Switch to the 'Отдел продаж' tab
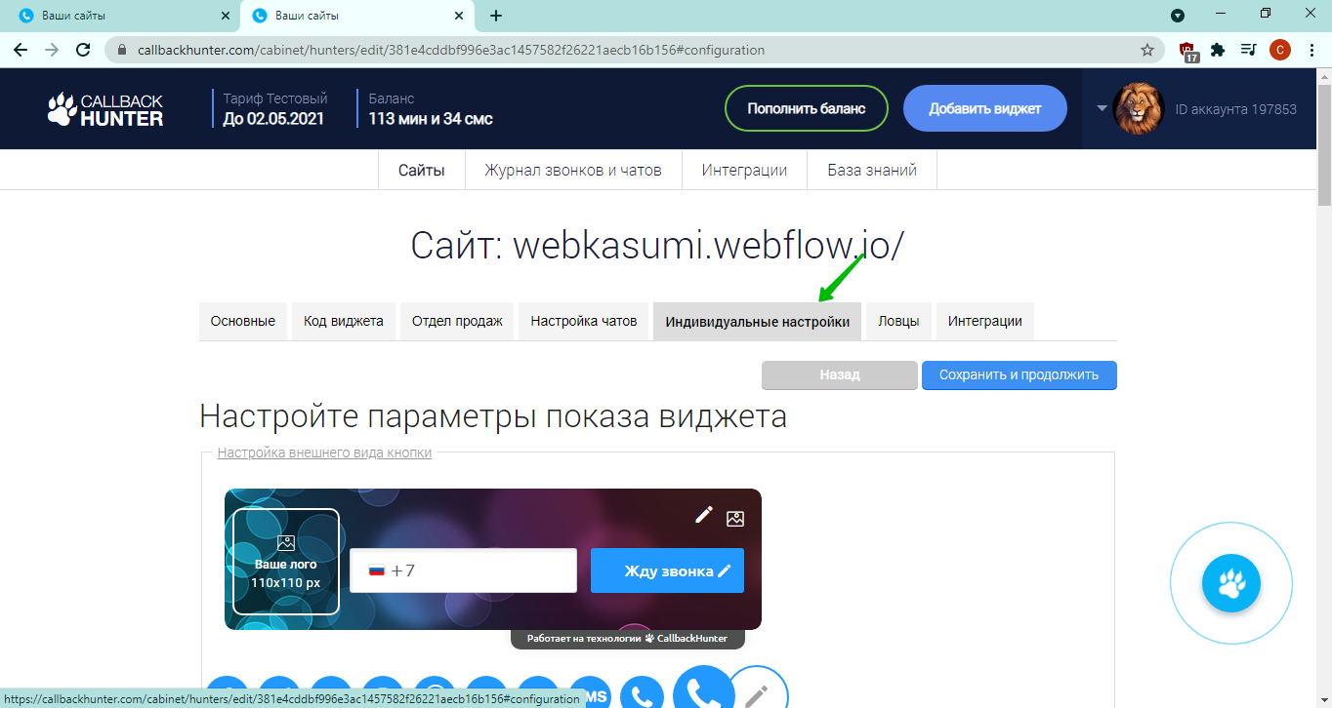The width and height of the screenshot is (1332, 708). (x=457, y=321)
